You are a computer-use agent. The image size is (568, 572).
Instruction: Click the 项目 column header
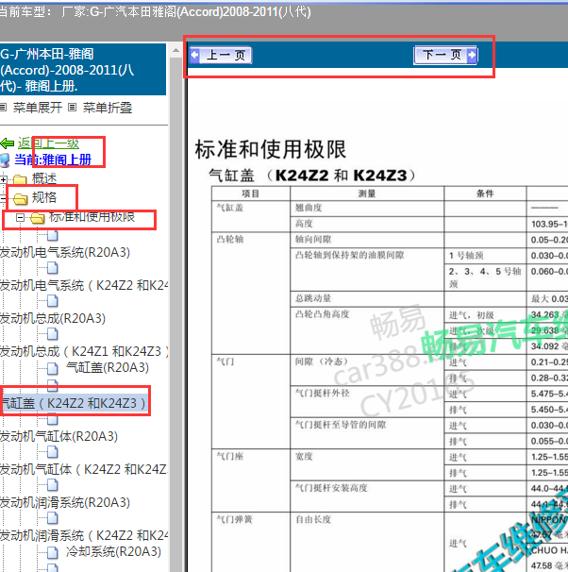251,193
